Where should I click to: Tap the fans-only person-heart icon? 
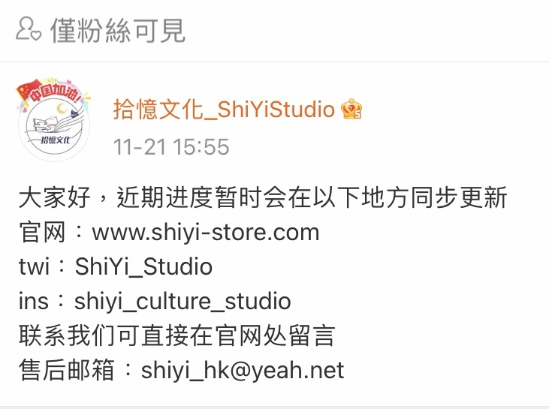pyautogui.click(x=29, y=29)
